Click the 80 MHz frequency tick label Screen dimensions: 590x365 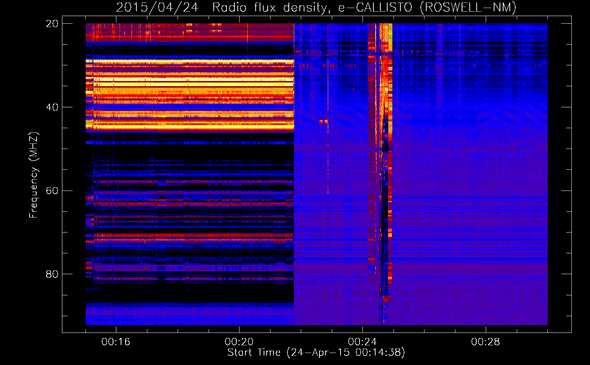coord(52,274)
